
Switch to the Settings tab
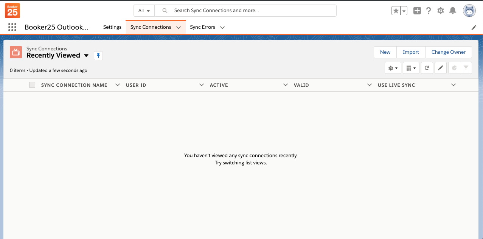112,27
